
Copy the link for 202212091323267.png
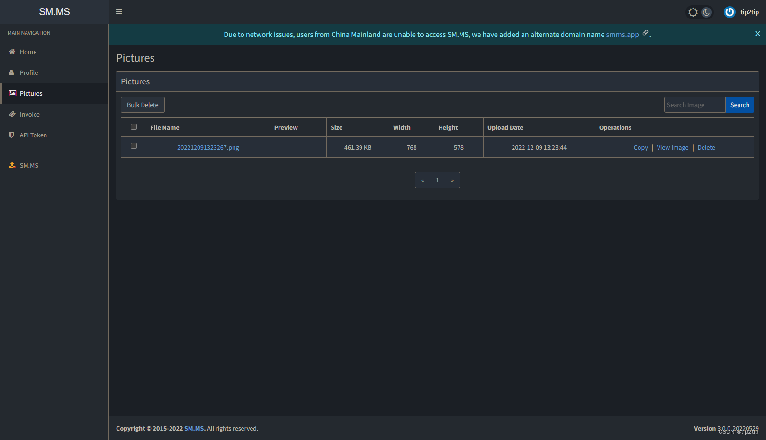(640, 148)
